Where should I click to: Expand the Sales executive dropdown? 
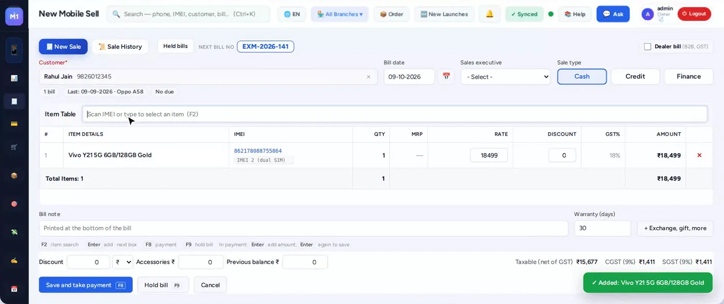(x=505, y=76)
